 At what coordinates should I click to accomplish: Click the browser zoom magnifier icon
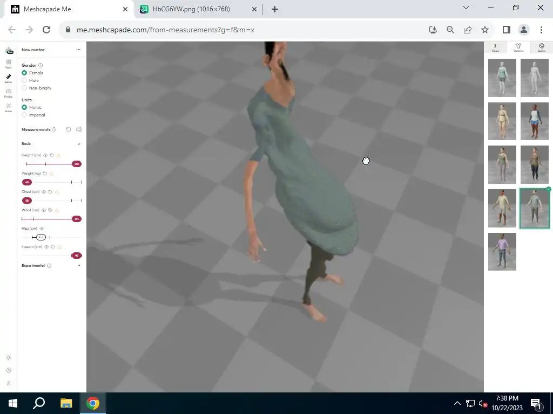click(x=450, y=30)
